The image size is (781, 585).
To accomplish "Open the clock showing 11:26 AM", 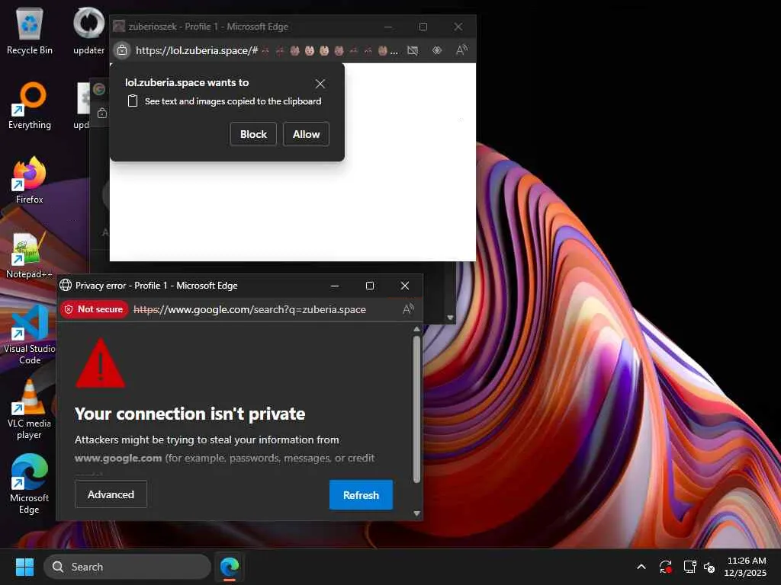I will 746,567.
